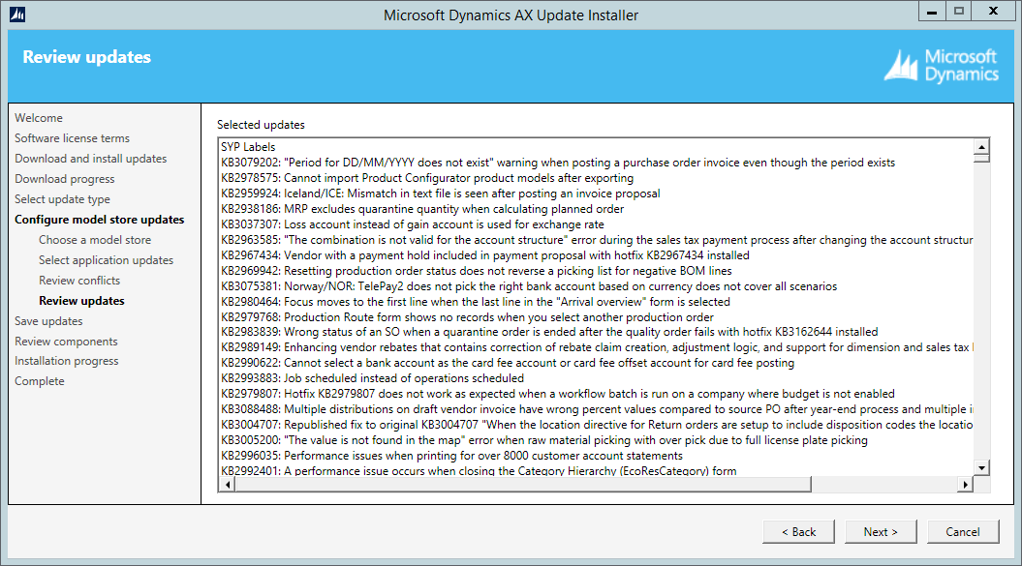Select KB2979807 workflow batch hotfix entry
1022x566 pixels.
(558, 394)
